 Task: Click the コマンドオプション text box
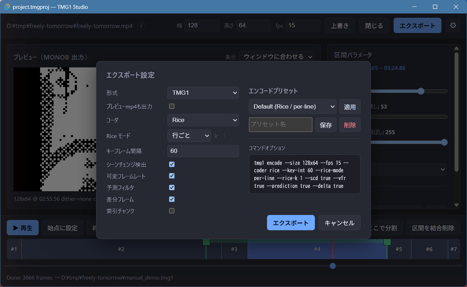(305, 174)
